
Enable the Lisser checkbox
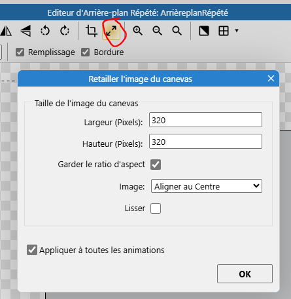click(x=156, y=209)
